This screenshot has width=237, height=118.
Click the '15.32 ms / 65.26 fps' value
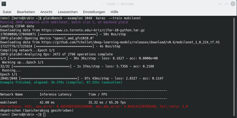[x=107, y=102]
